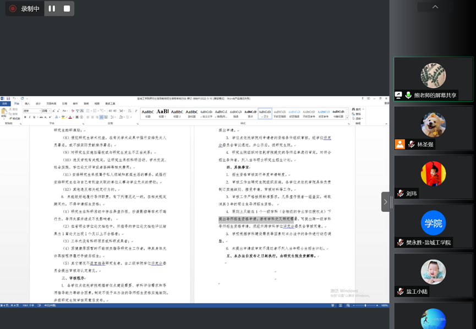The height and width of the screenshot is (329, 476).
Task: Click the text highlight color icon
Action: 63,117
